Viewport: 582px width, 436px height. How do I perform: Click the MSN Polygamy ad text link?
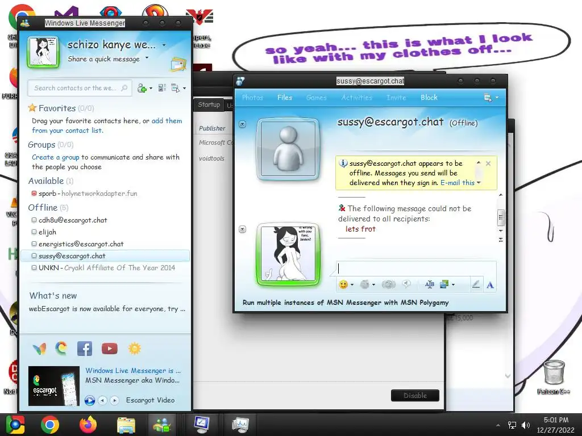[346, 303]
